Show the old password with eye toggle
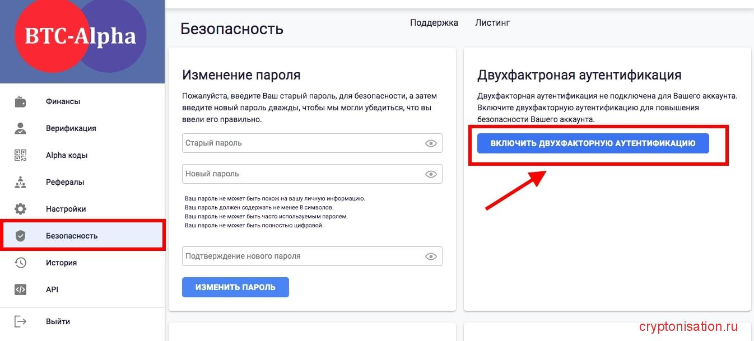The width and height of the screenshot is (754, 341). tap(431, 143)
